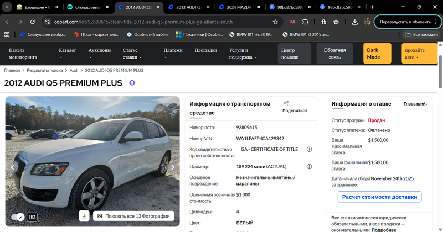Click Расчет стоимости доставки button
The image size is (443, 232).
[379, 197]
